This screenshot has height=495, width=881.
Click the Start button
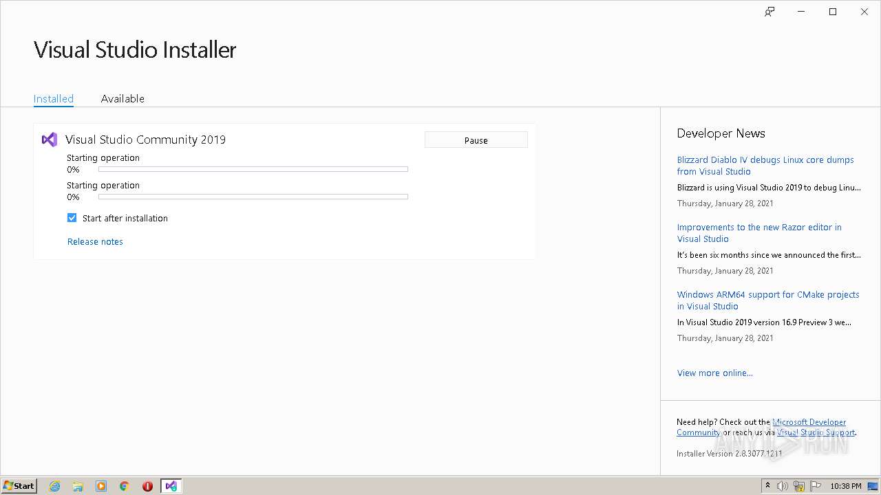coord(19,486)
